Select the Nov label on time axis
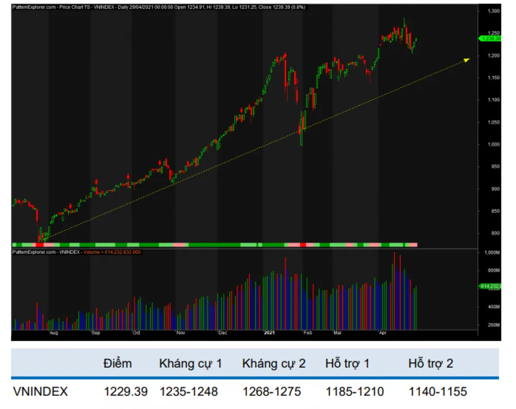The image size is (516, 409). (181, 334)
